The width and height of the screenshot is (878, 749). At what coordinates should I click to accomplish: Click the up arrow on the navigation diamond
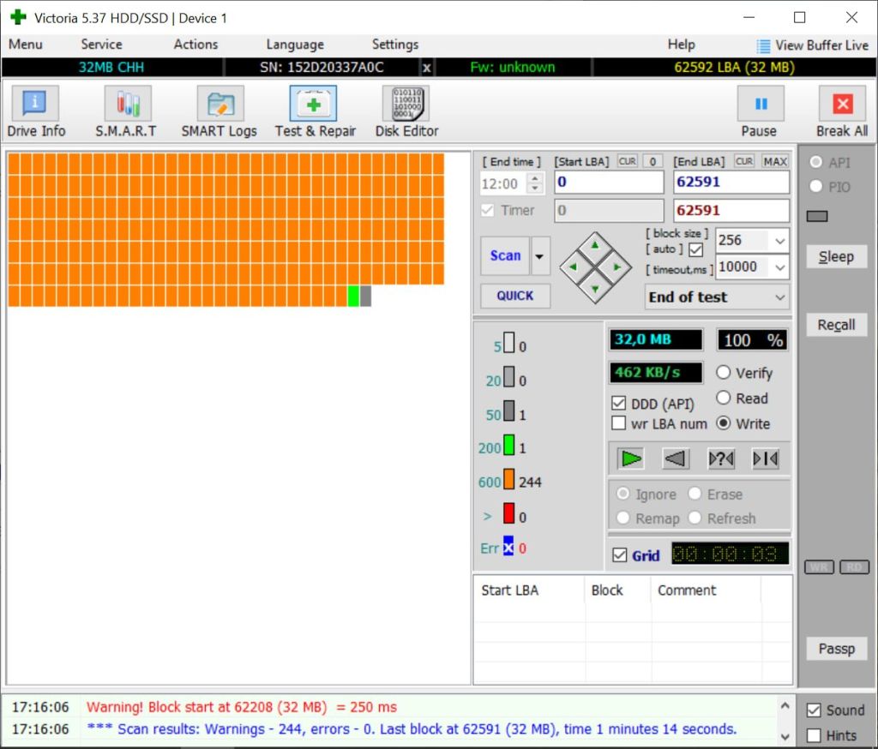595,245
